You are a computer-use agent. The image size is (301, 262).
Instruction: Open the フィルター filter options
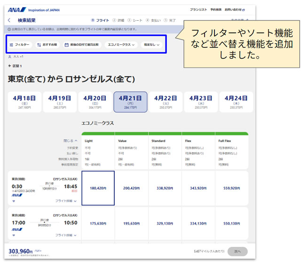click(19, 45)
